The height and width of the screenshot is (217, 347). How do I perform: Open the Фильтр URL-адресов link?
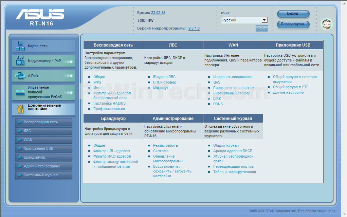point(111,151)
